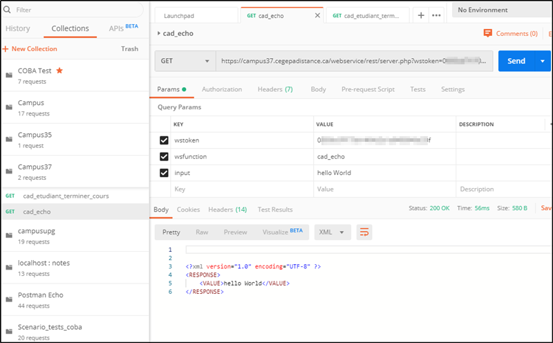The height and width of the screenshot is (343, 553).
Task: Click the COBA Test folder icon
Action: click(9, 75)
